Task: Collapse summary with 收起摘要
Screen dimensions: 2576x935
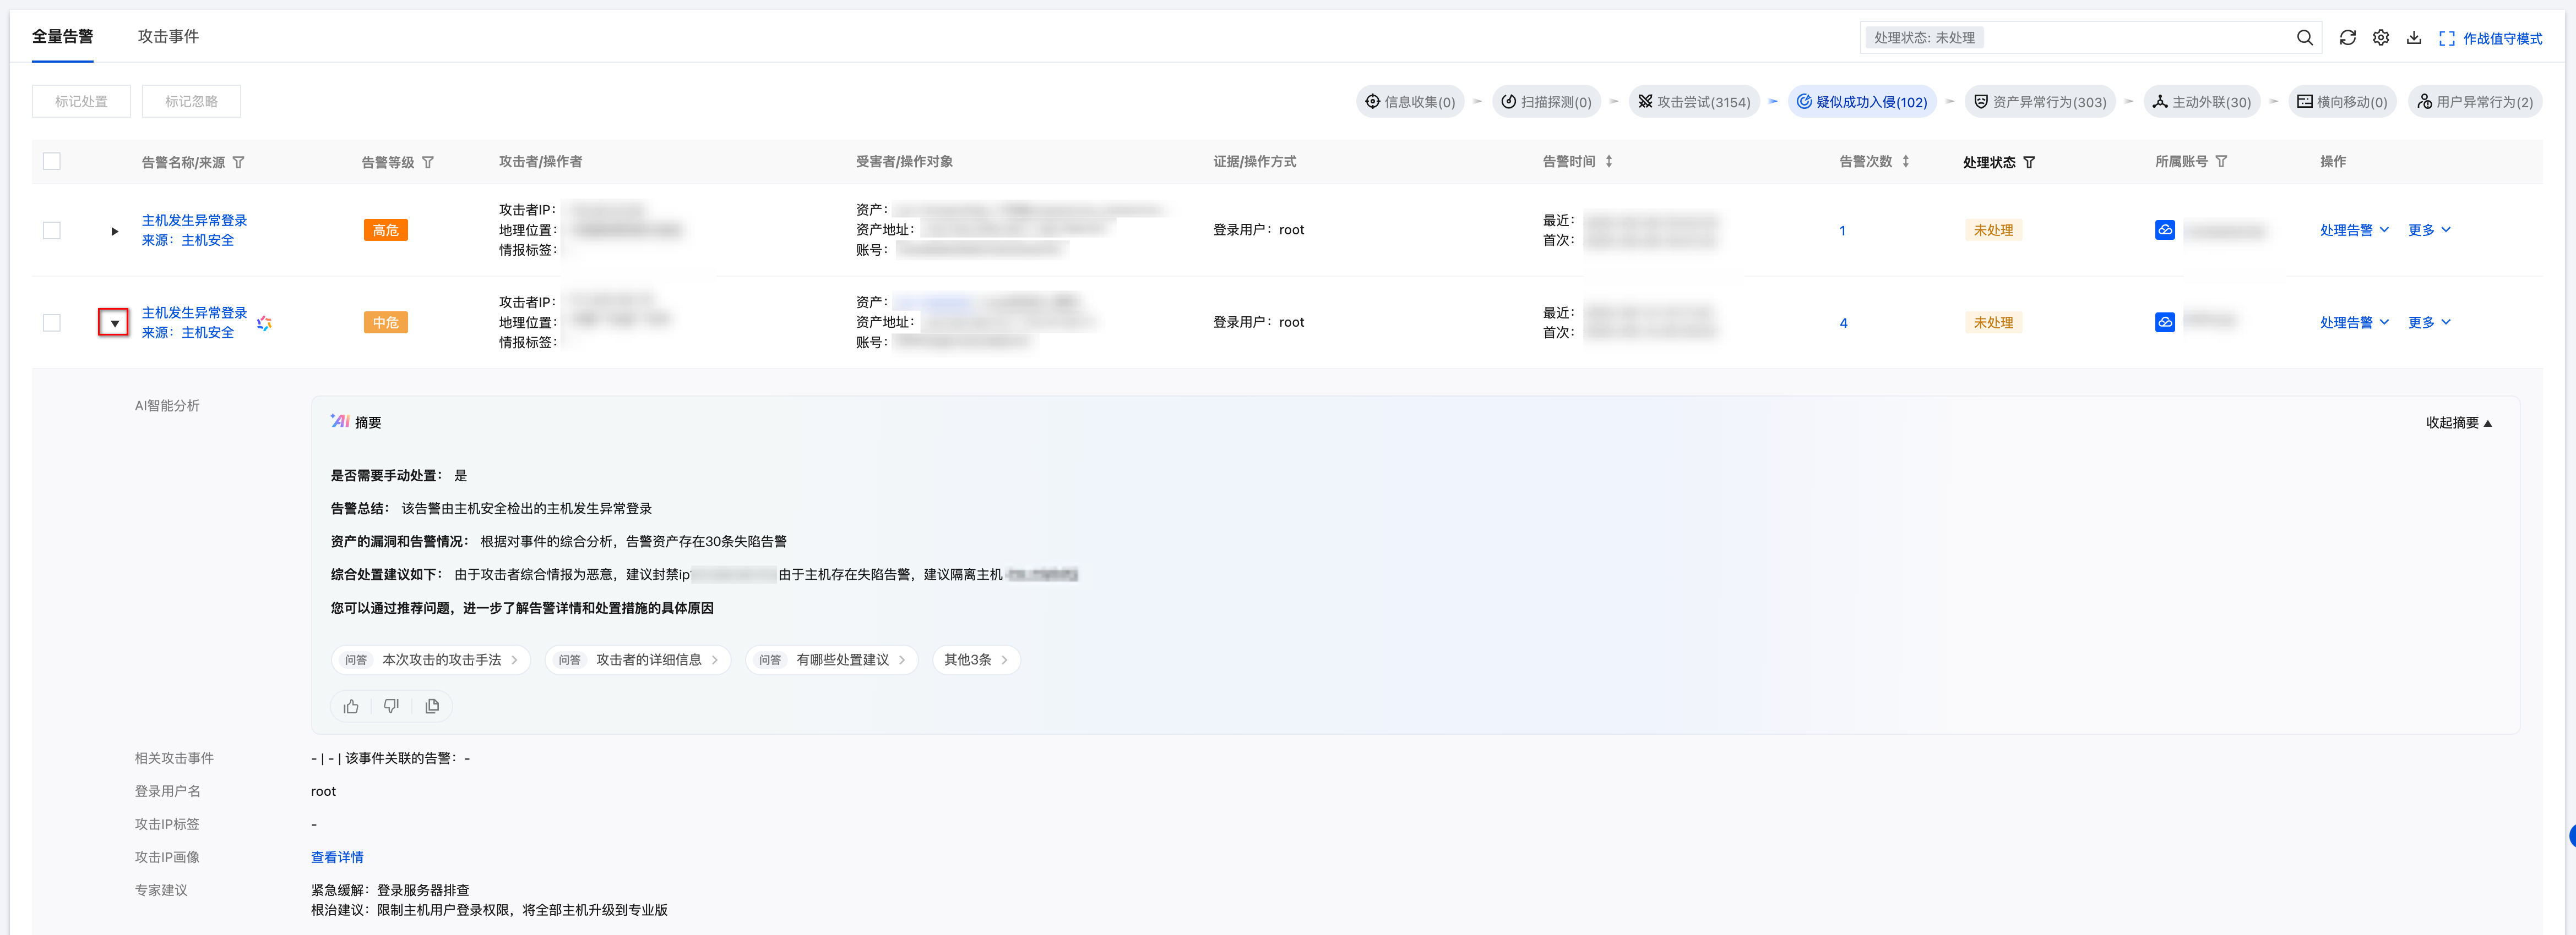Action: pyautogui.click(x=2459, y=422)
